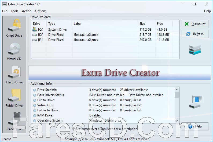The height and width of the screenshot is (142, 213).
Task: Click the Help button at bottom right
Action: 195,126
